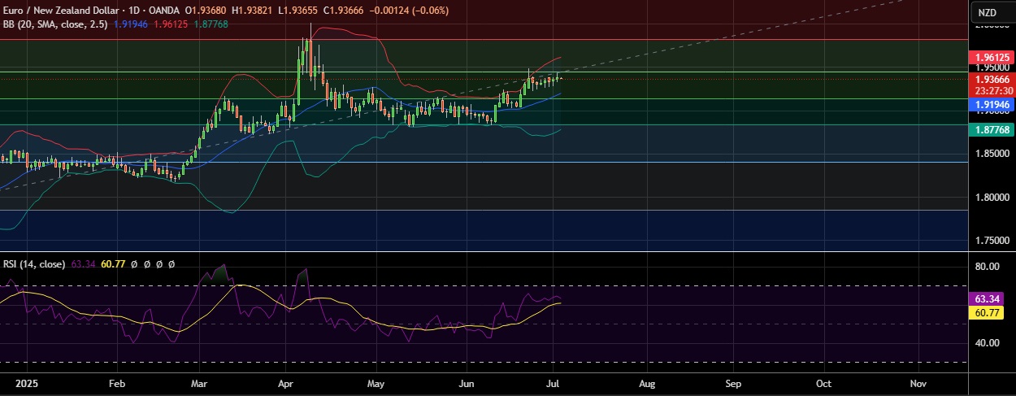Click the May label on time axis
This screenshot has height=396, width=1016.
pyautogui.click(x=375, y=382)
